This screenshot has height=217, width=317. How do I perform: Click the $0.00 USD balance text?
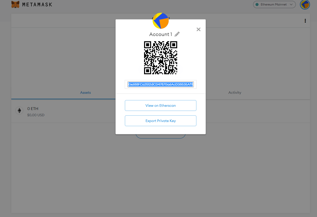[36, 115]
